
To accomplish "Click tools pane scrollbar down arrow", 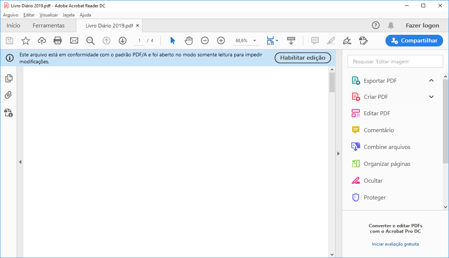I will (x=446, y=207).
